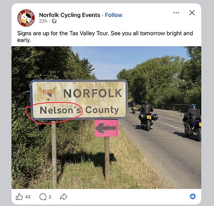Click the pink arrow sign in photo
Image resolution: width=214 pixels, height=206 pixels.
(x=106, y=128)
